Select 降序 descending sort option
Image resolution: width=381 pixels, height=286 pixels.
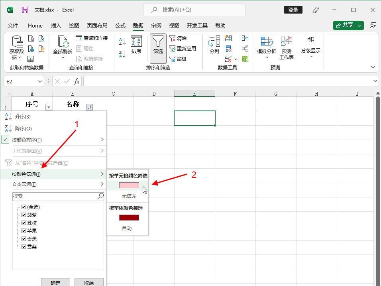(x=23, y=129)
